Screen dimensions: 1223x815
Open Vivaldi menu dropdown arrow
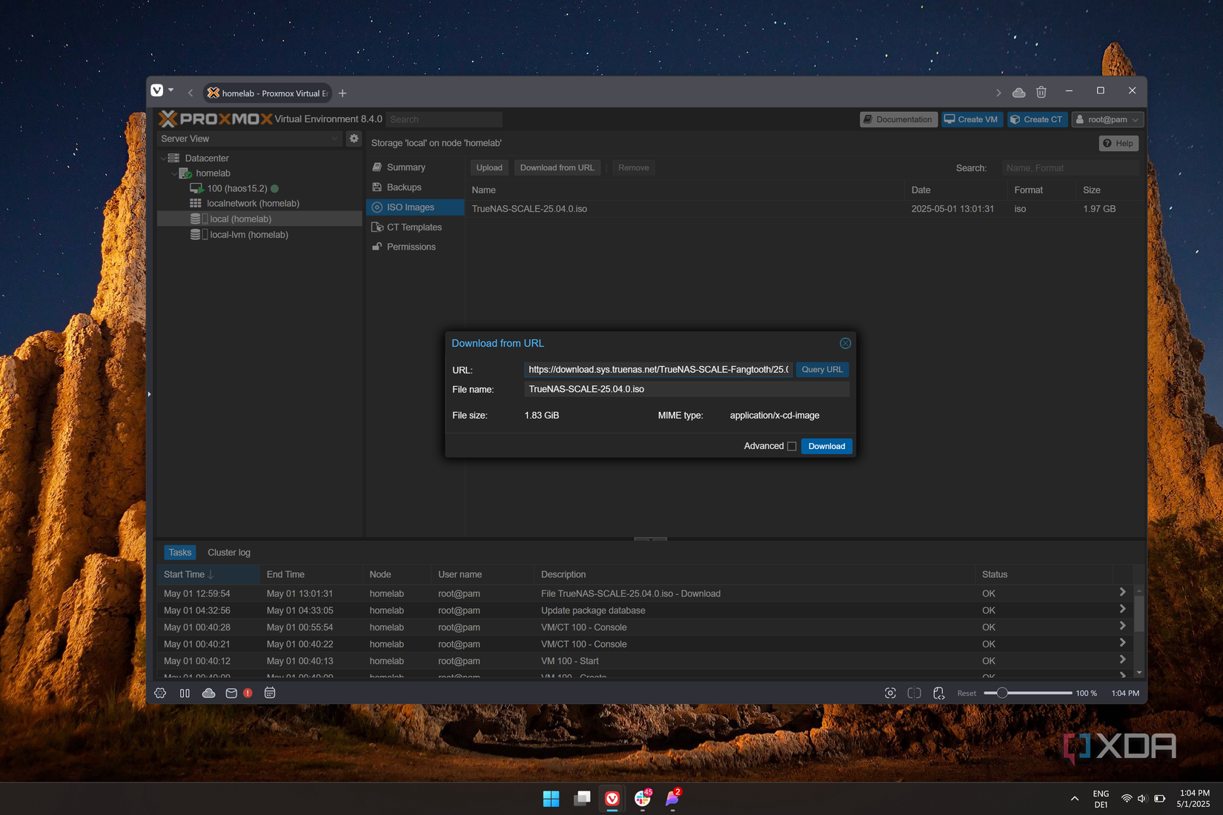coord(171,90)
